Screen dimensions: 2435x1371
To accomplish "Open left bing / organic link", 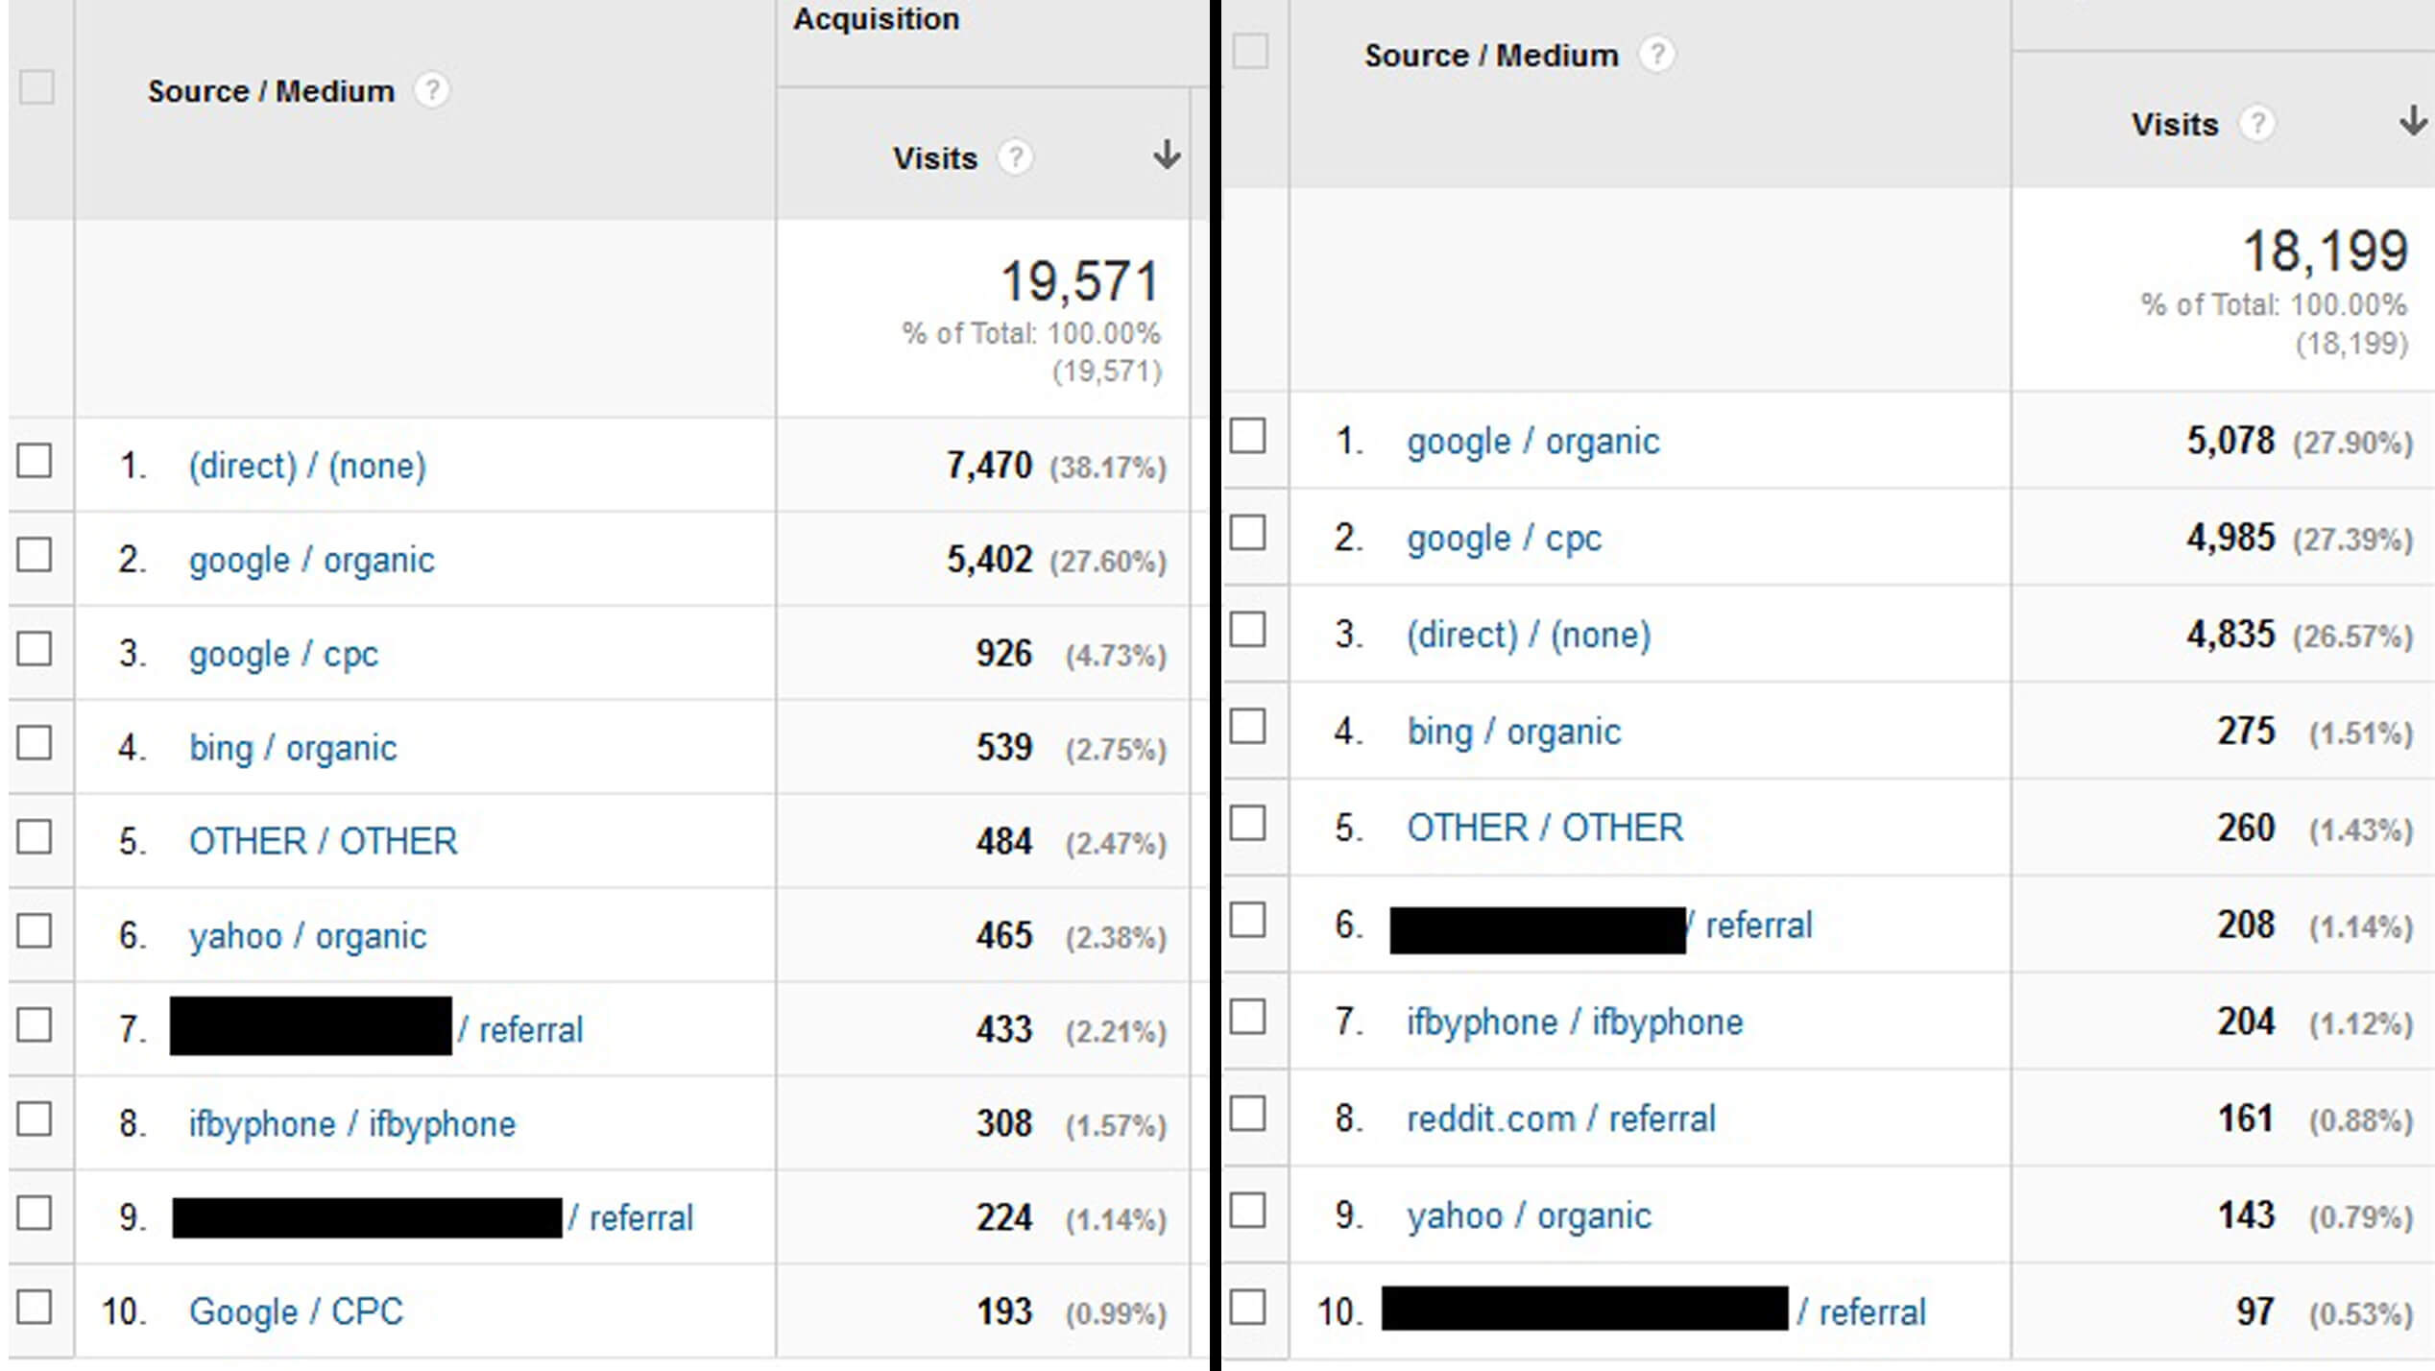I will click(293, 748).
